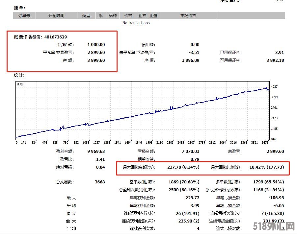The image size is (297, 234).
Task: Click the 价格 column header
Action: (x=128, y=15)
